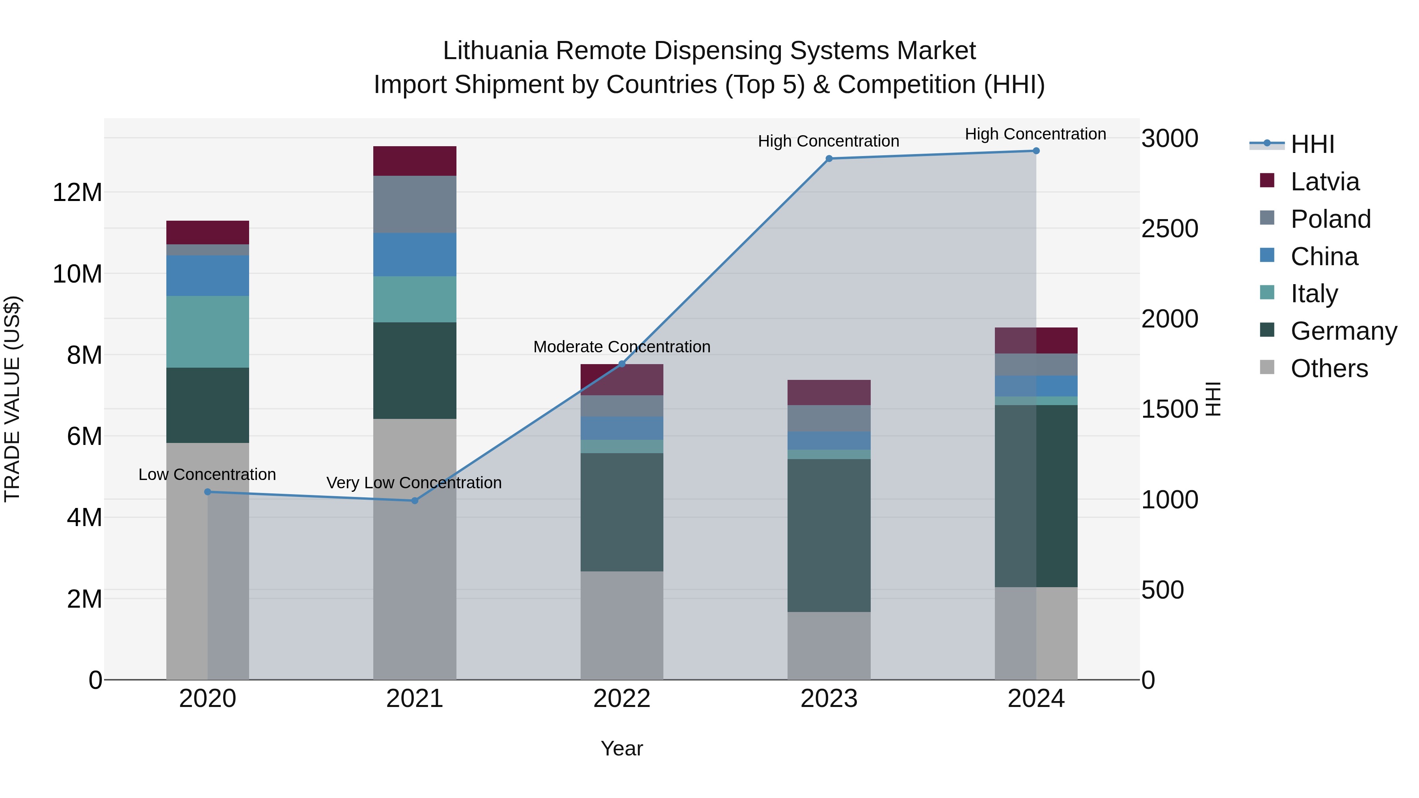This screenshot has height=798, width=1419.
Task: Click the China segment of 2020 bar
Action: point(208,276)
